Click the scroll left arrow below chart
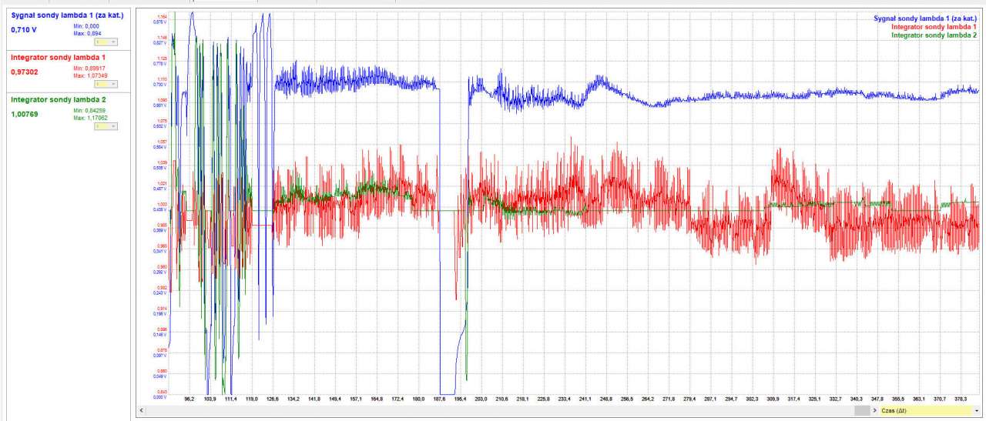Viewport: 986px width, 421px height. pos(140,411)
